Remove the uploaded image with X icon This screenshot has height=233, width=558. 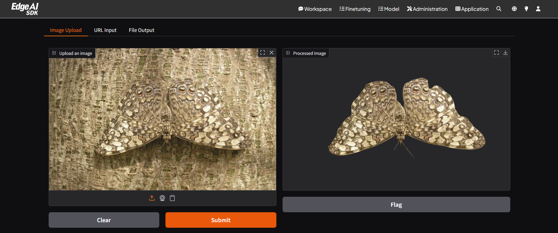[x=271, y=53]
